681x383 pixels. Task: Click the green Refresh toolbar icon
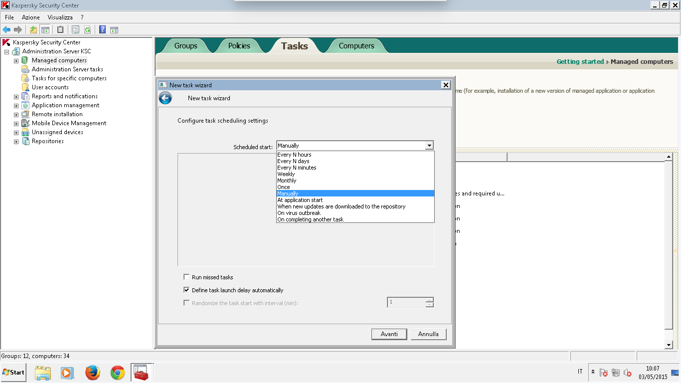tap(87, 29)
